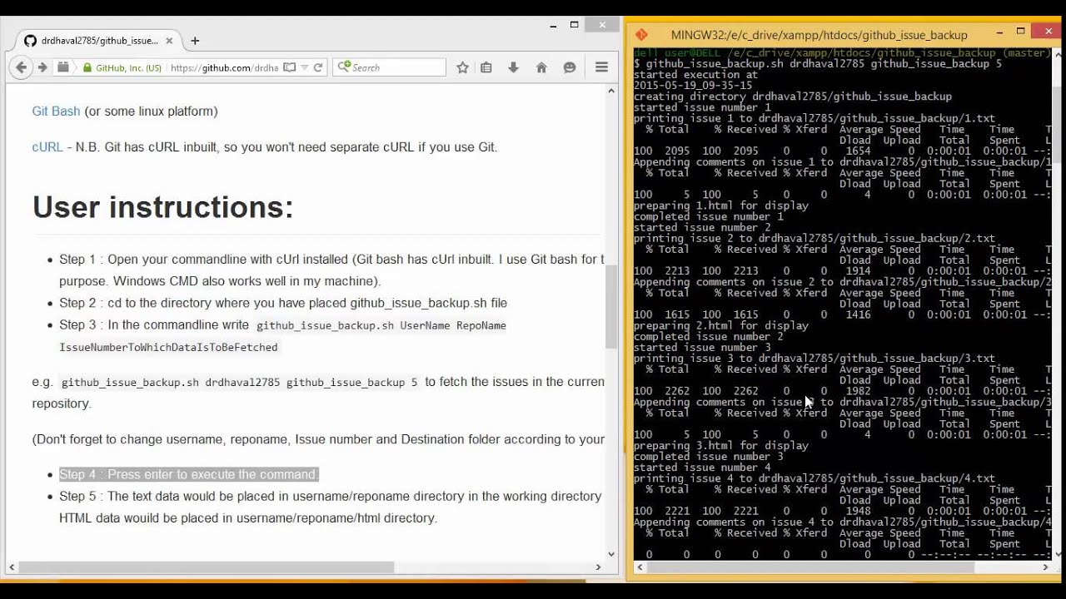Click 'preparing 2.html for display' terminal line
This screenshot has width=1066, height=599.
click(721, 325)
